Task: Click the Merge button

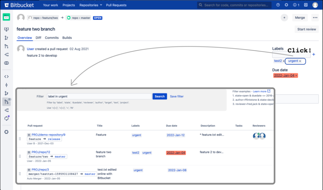Action: point(300,18)
